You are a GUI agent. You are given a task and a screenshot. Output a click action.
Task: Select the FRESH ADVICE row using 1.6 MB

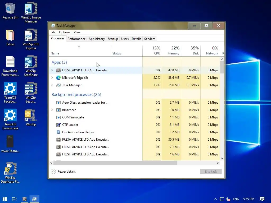[x=134, y=154]
